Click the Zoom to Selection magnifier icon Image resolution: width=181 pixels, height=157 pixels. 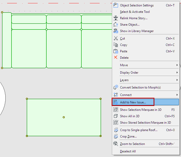(x=115, y=144)
